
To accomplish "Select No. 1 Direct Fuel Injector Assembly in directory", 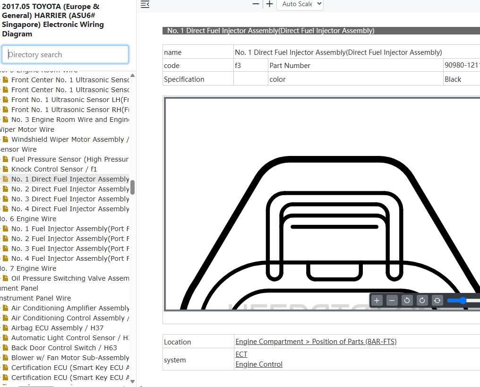I will click(70, 179).
